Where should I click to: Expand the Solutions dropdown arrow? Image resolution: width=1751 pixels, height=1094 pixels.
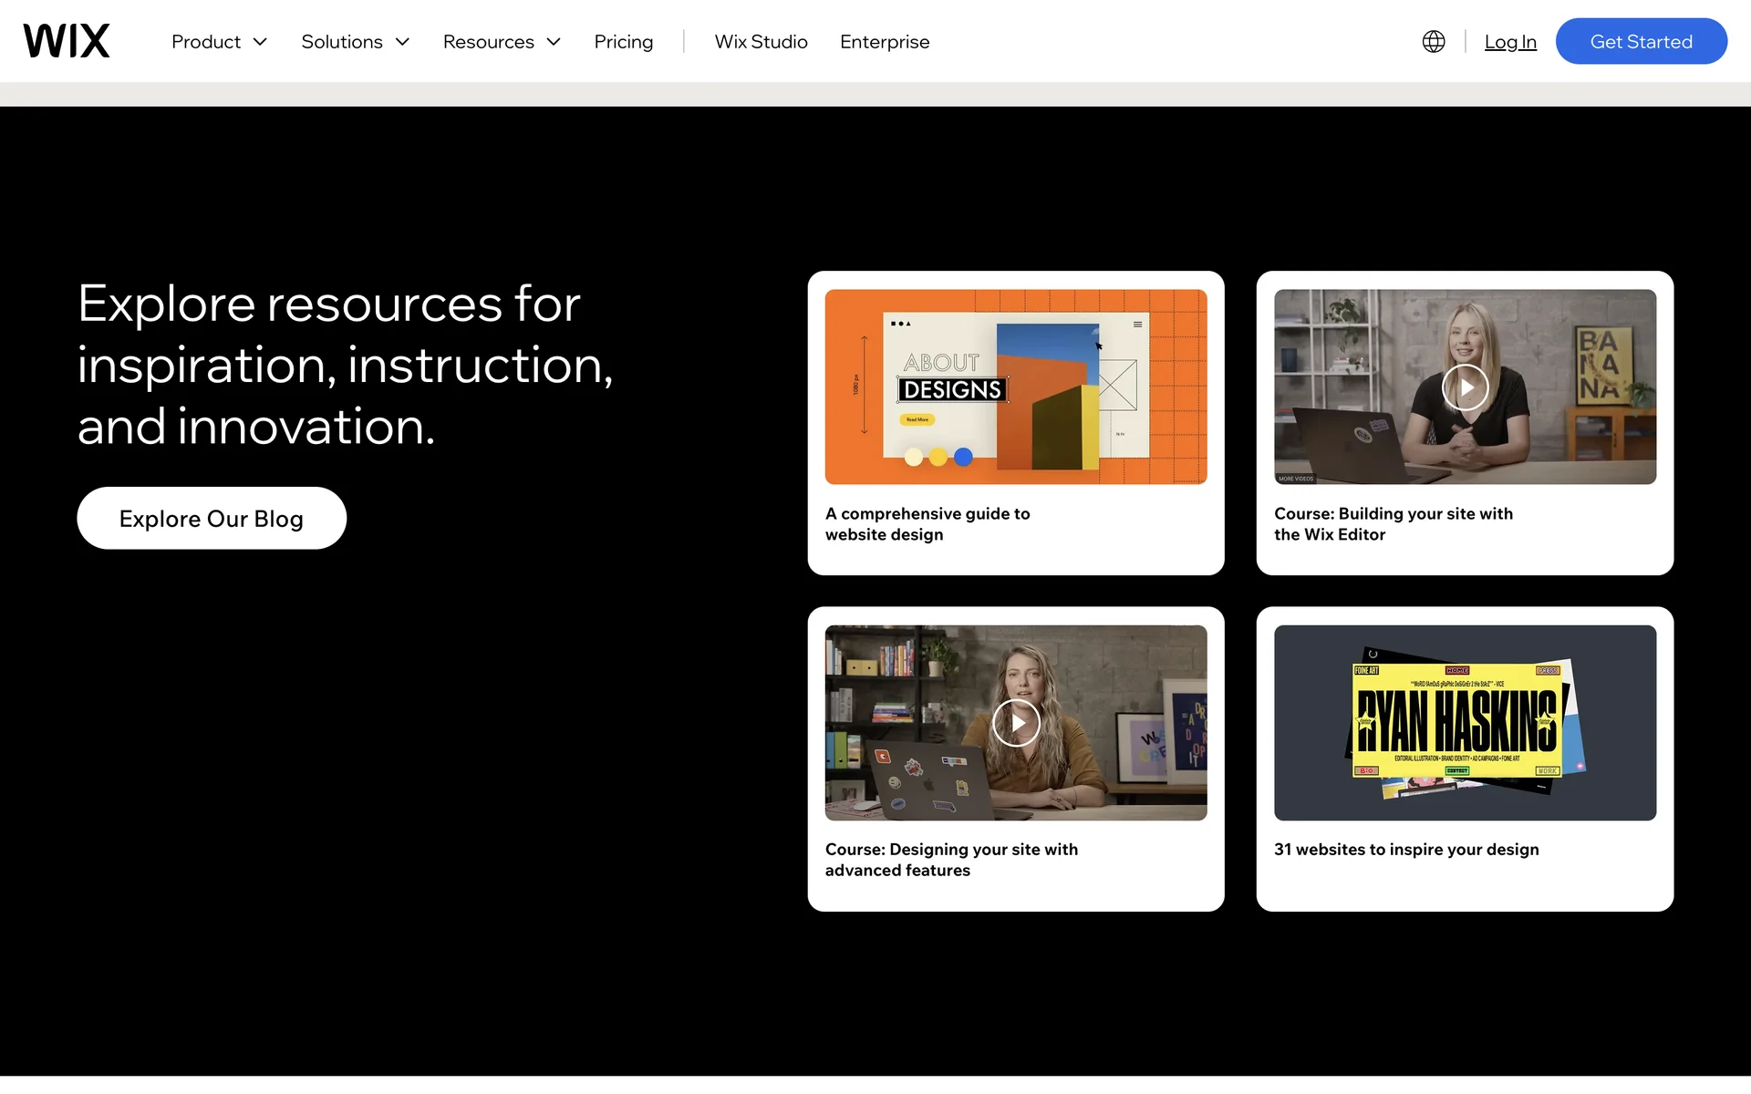402,42
